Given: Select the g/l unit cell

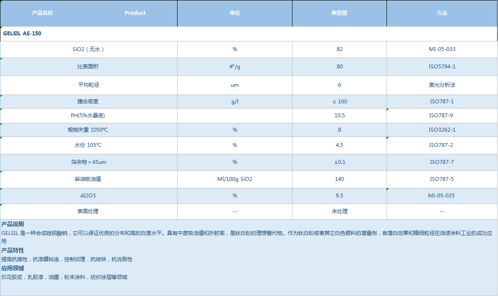Looking at the screenshot, I should point(235,102).
